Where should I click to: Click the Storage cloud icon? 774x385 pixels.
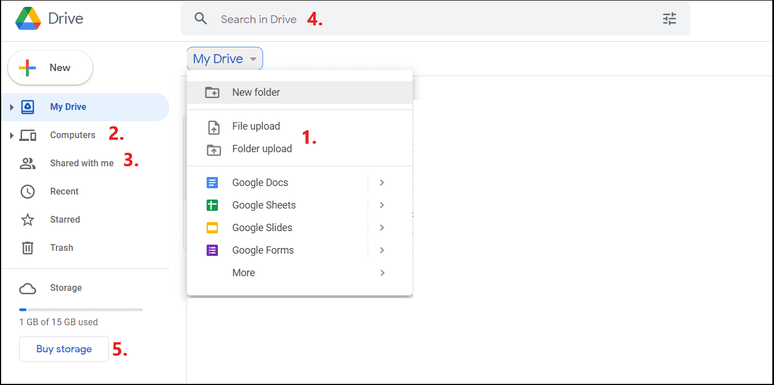[28, 287]
